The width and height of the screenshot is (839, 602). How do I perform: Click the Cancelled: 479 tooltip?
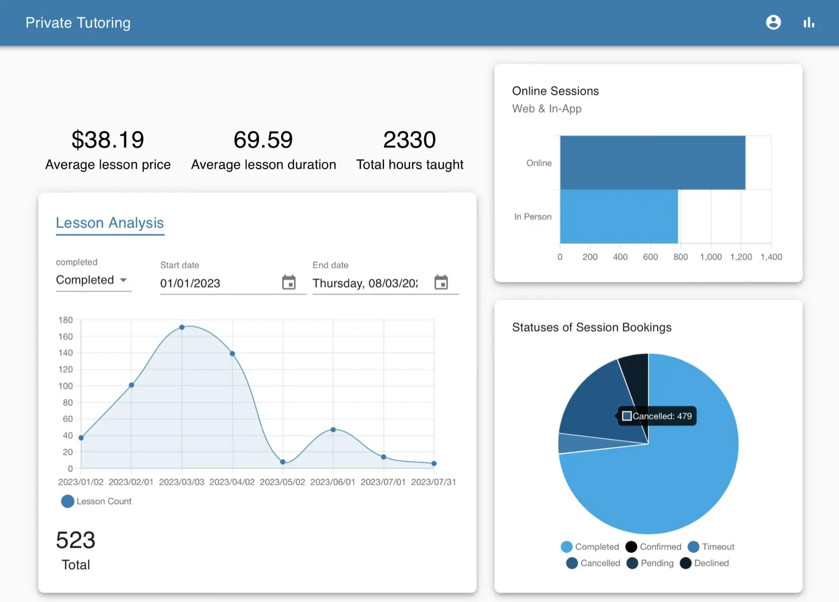coord(657,416)
